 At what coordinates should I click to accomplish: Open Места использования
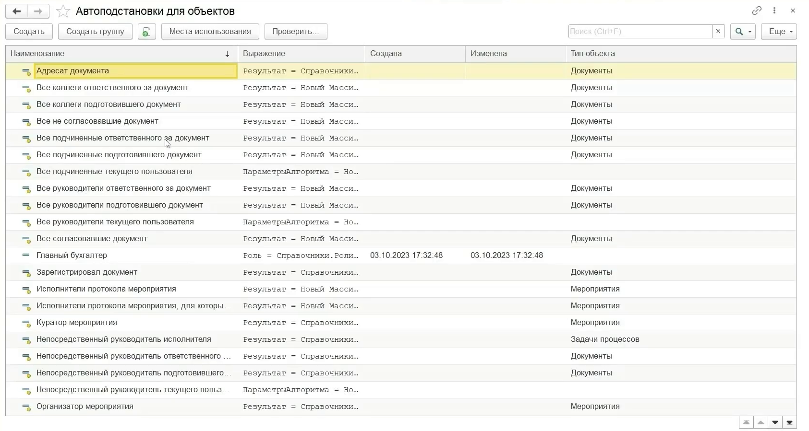[210, 32]
